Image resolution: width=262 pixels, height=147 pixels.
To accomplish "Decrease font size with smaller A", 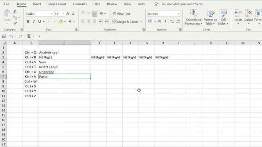I will click(x=74, y=13).
